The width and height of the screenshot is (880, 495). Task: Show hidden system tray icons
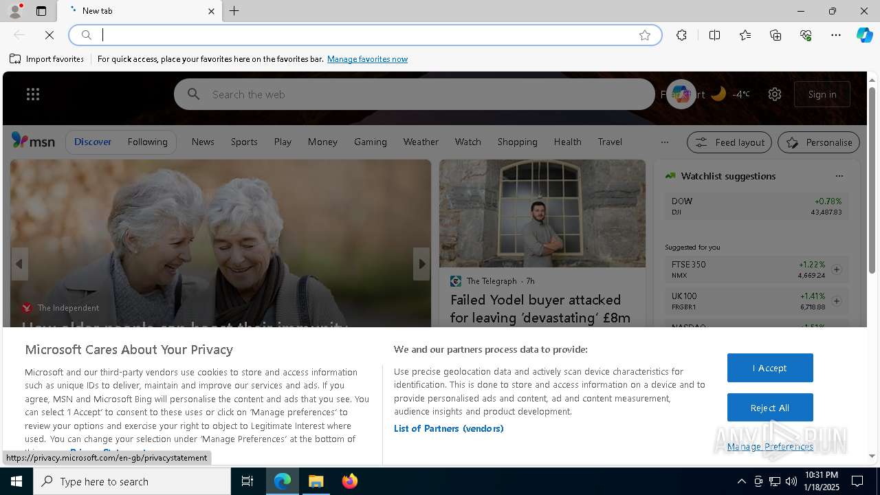741,481
